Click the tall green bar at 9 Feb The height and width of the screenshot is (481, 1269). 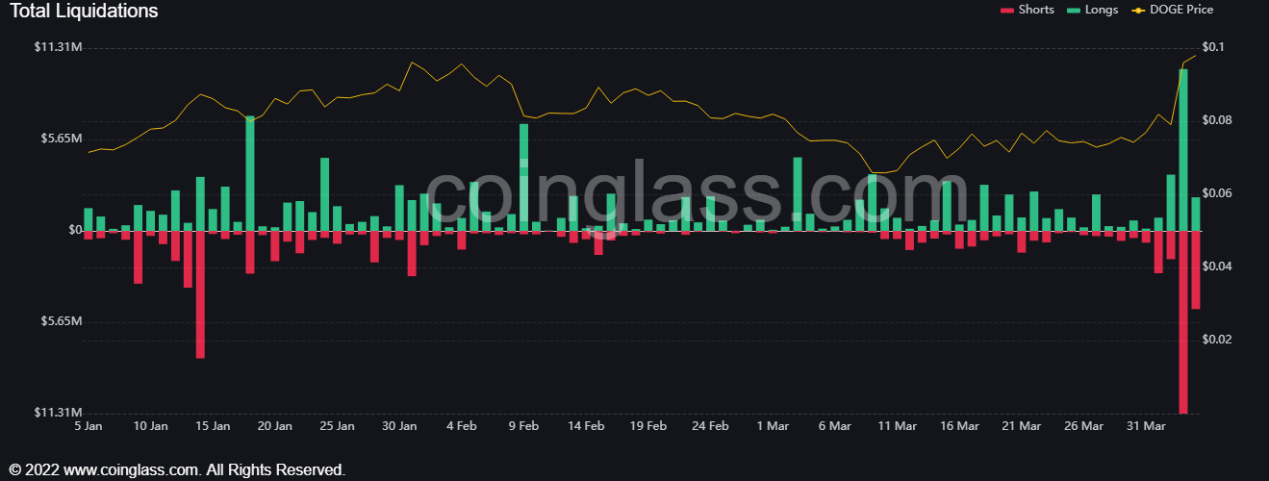pyautogui.click(x=524, y=178)
